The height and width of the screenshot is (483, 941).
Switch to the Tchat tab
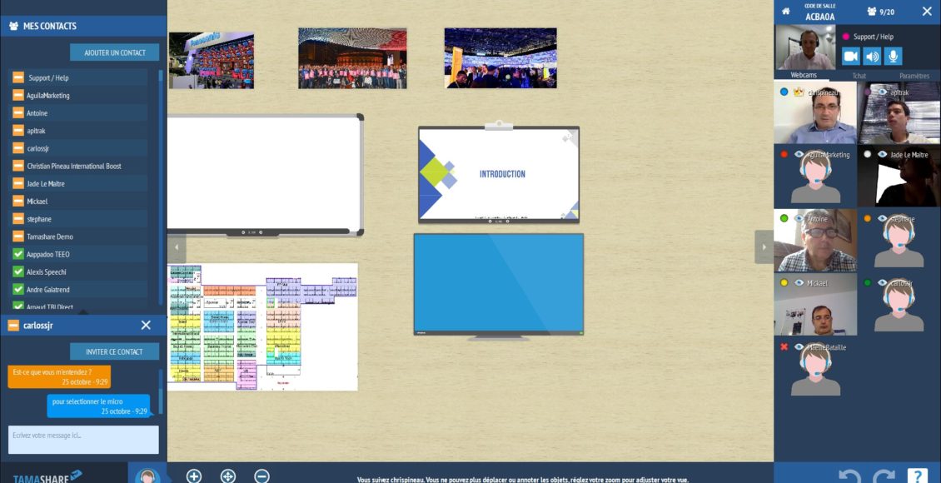pos(858,76)
